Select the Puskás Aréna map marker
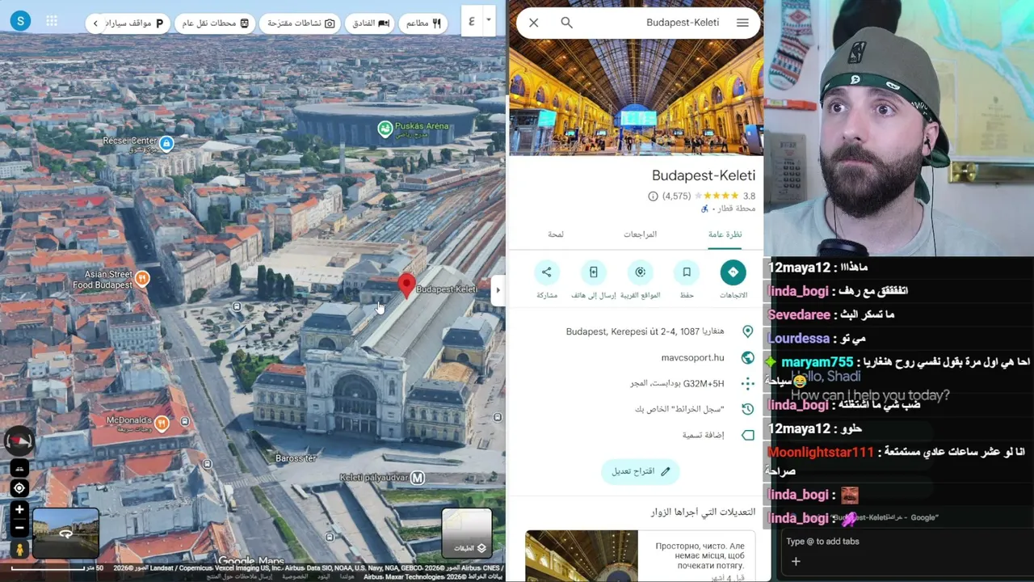This screenshot has width=1034, height=582. [385, 128]
